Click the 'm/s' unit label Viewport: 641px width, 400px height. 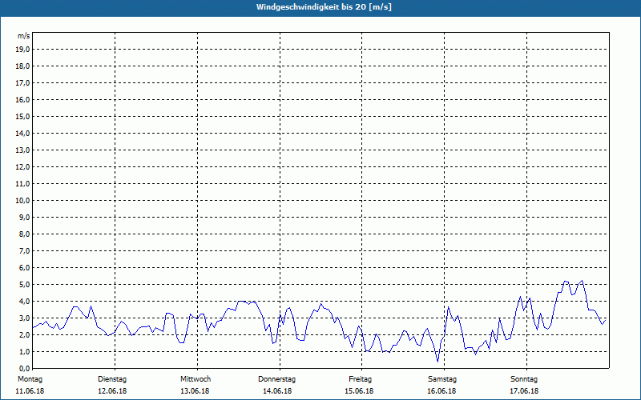pos(24,36)
